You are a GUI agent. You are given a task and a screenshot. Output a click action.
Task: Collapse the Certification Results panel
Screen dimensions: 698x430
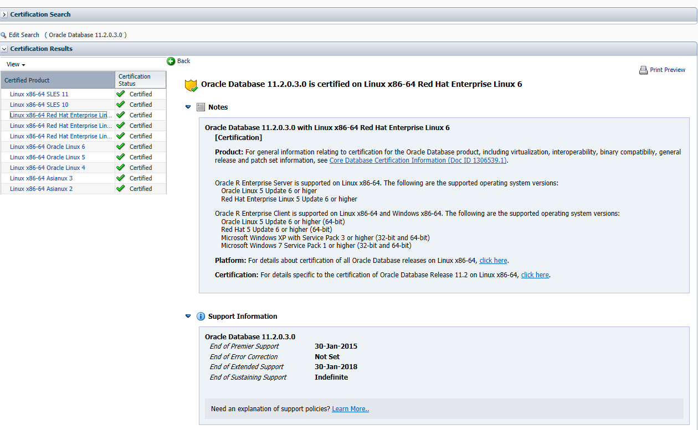(4, 49)
